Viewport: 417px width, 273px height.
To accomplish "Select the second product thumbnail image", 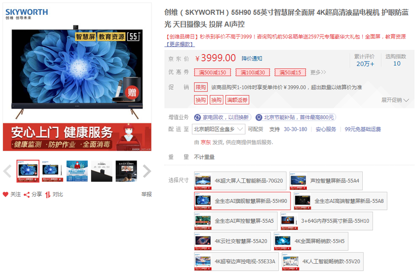I will click(x=52, y=171).
